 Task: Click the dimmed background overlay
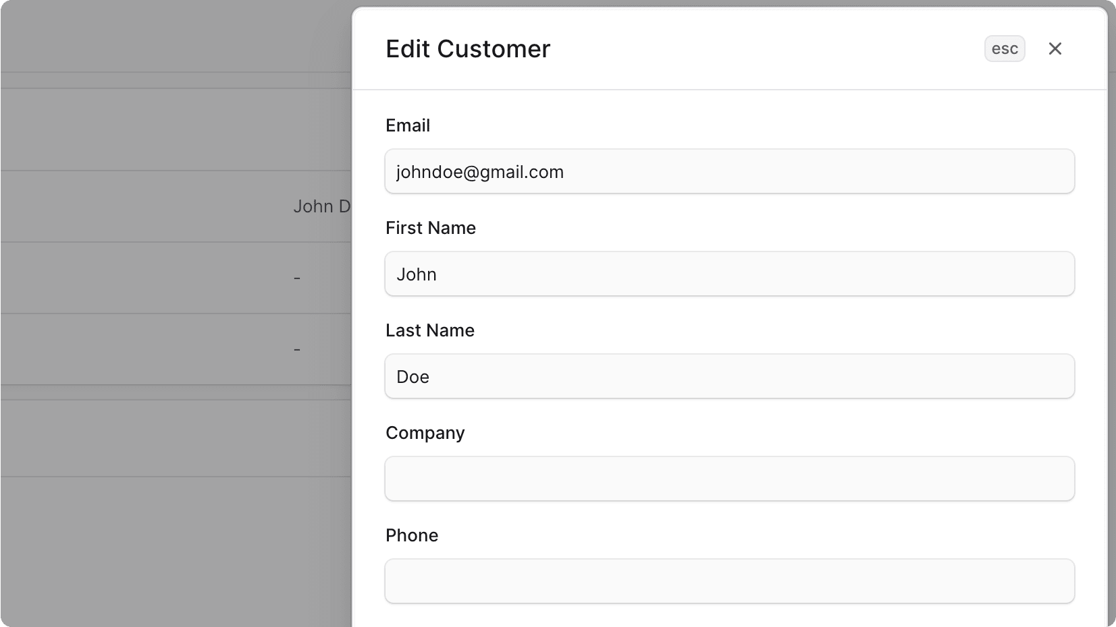pos(169,506)
